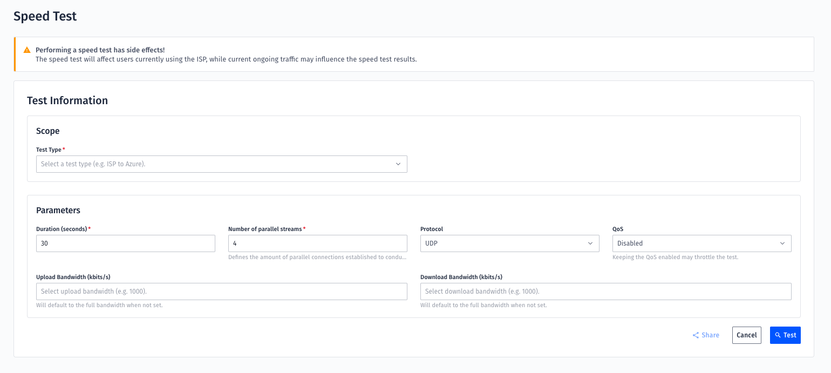The image size is (831, 373).
Task: Expand the Test Type chevron arrow
Action: (398, 164)
